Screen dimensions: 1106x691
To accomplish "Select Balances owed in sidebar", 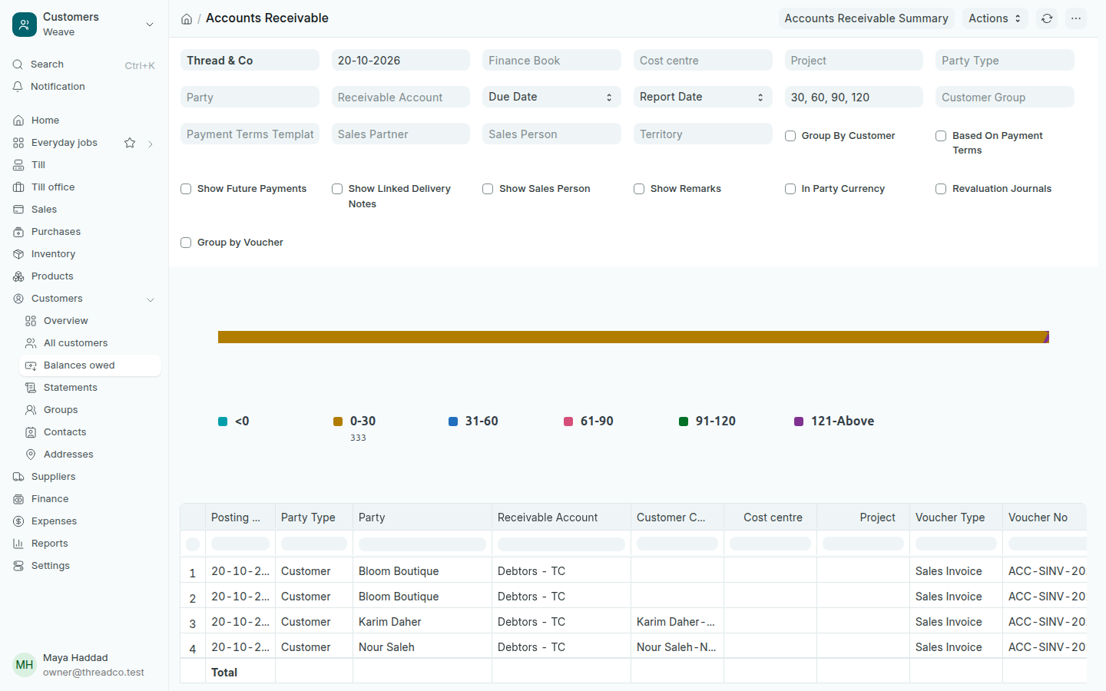I will click(90, 365).
